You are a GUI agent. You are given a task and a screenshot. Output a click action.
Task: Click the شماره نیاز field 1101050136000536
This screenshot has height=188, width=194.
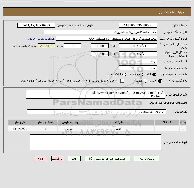tap(138, 25)
